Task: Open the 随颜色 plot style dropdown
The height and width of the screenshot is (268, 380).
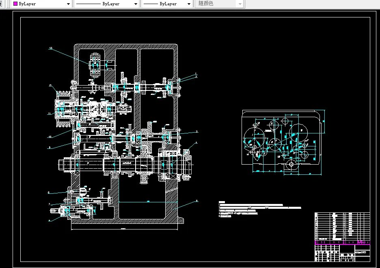Action: tap(219, 4)
